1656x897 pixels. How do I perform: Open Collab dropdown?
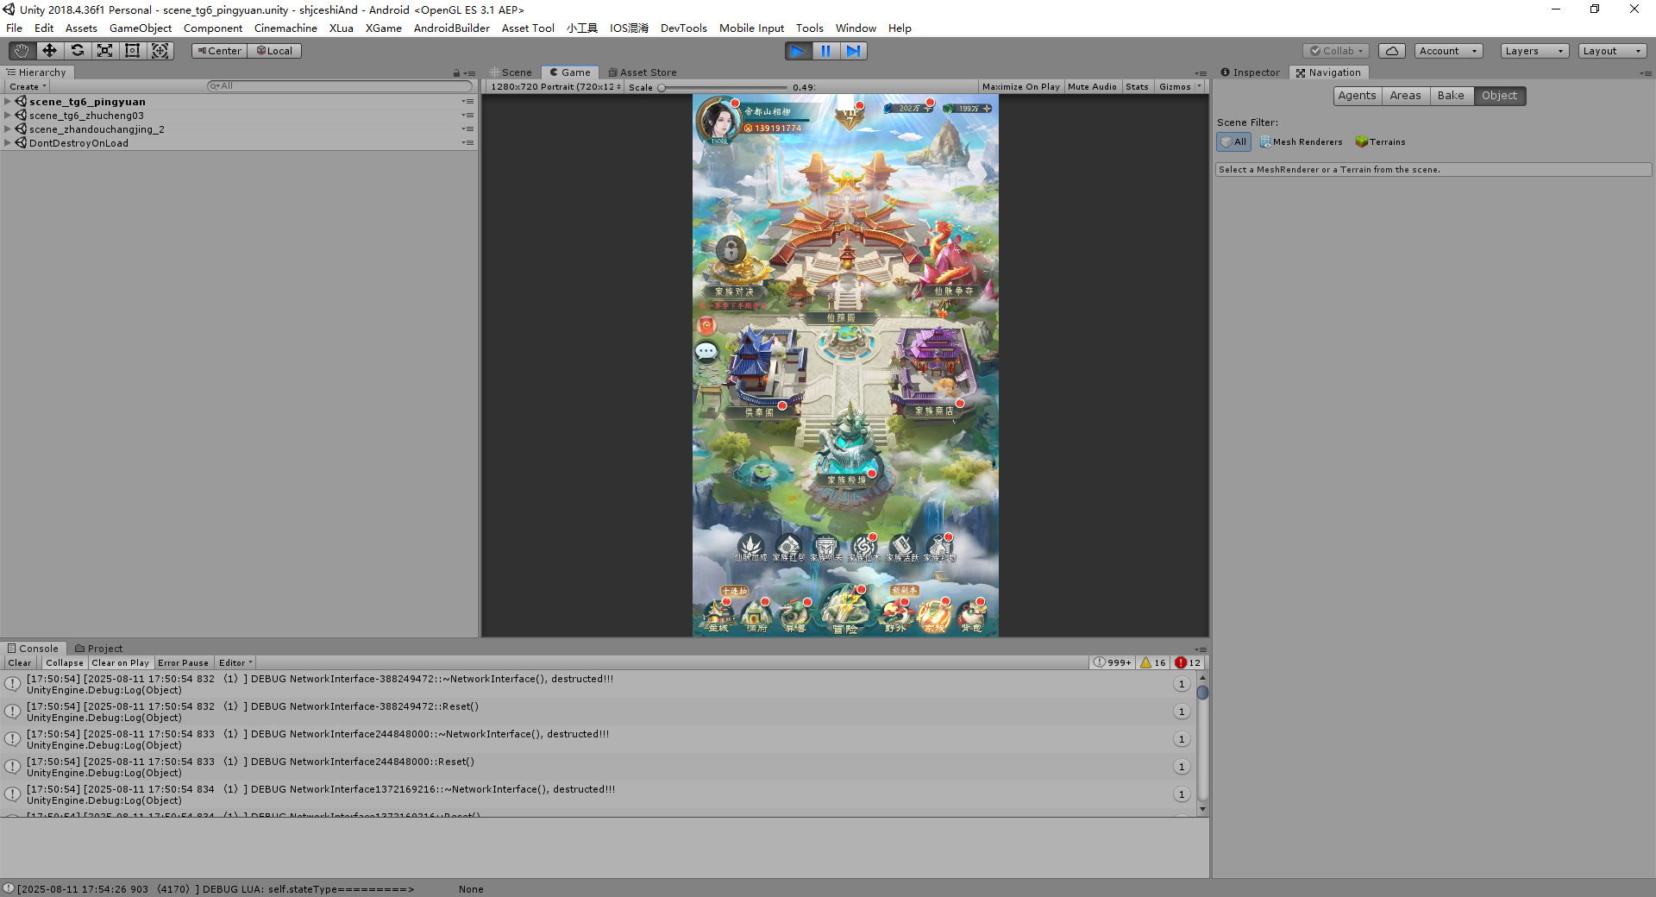coord(1336,51)
